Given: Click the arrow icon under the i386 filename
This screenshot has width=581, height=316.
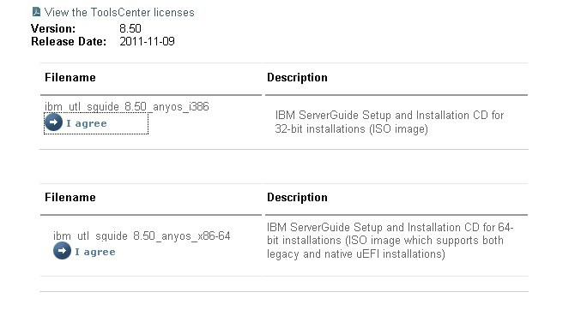Looking at the screenshot, I should (x=53, y=122).
